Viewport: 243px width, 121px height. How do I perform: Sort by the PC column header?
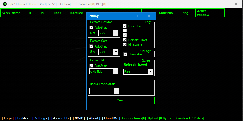46,13
